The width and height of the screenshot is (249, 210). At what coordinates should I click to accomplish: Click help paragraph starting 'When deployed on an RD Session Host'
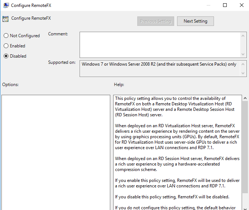[x=177, y=164]
